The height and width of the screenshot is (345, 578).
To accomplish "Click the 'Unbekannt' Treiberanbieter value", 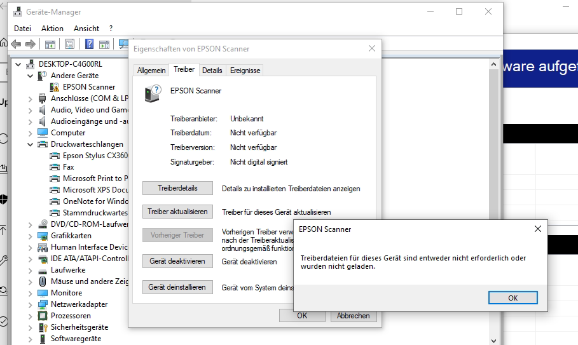I will (x=247, y=119).
